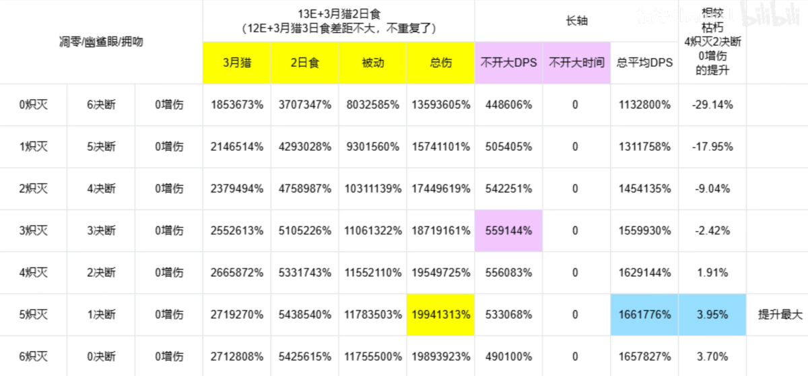Select the pink 不开大时间 header cell
Image resolution: width=808 pixels, height=376 pixels.
pyautogui.click(x=577, y=63)
